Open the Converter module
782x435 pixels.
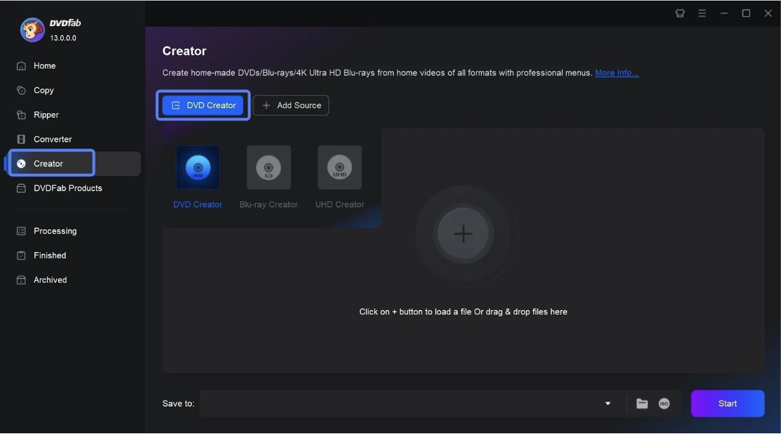(52, 139)
